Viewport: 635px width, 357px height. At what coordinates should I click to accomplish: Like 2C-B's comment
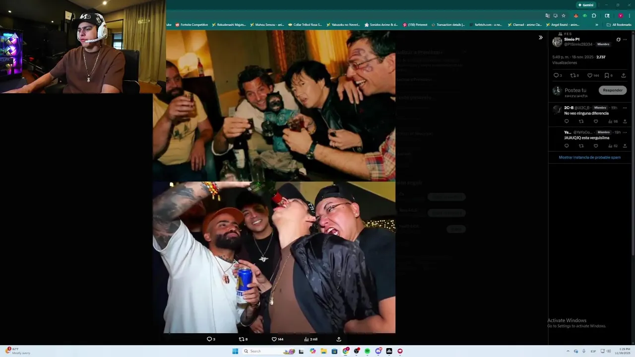click(x=596, y=121)
